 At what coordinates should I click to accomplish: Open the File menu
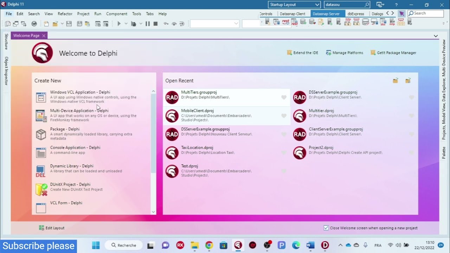(x=9, y=14)
